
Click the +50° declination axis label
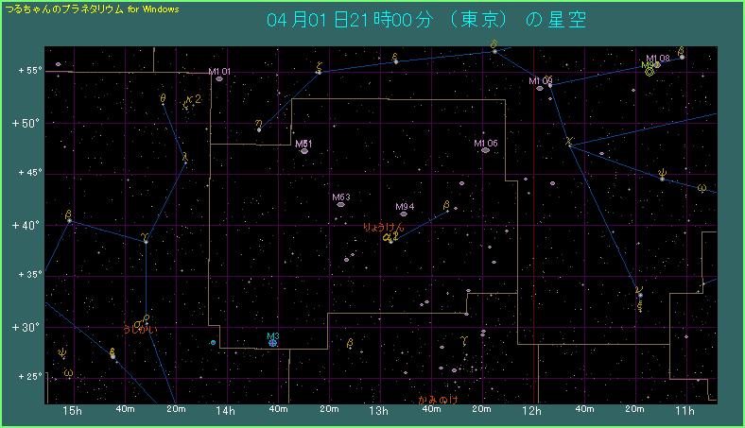click(x=27, y=123)
